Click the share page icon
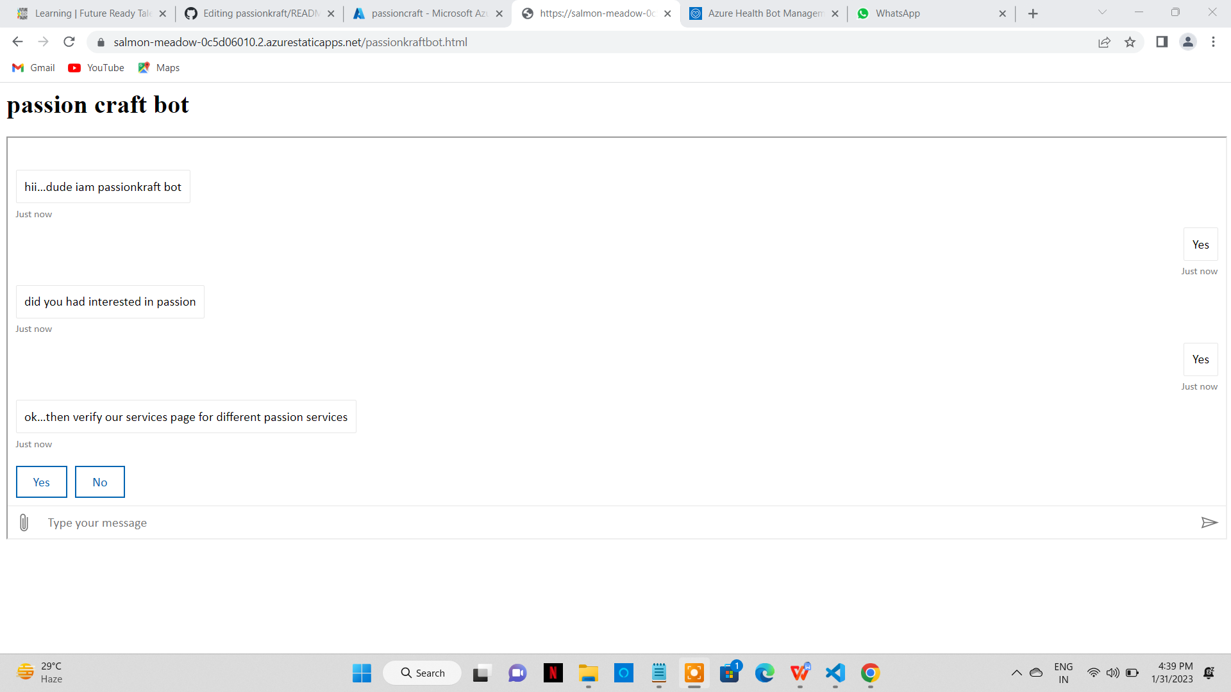This screenshot has width=1231, height=692. tap(1104, 42)
